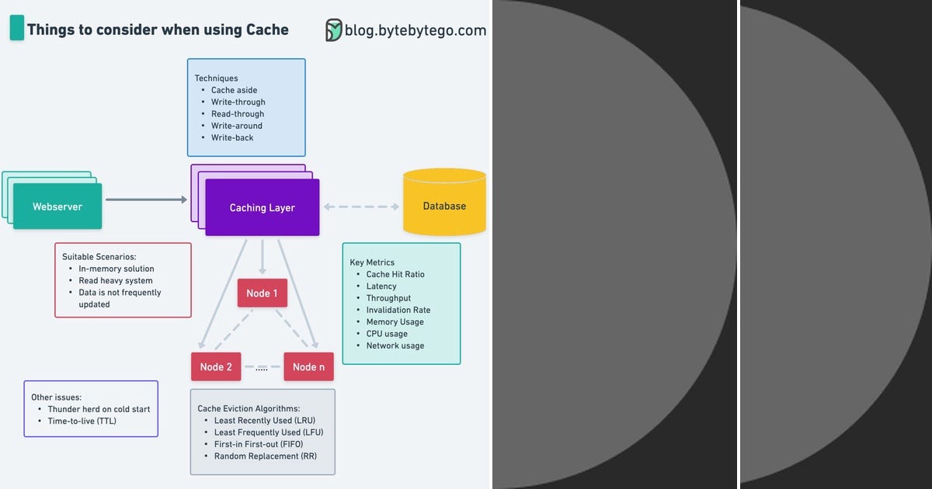
Task: Select the Node 1 block
Action: pyautogui.click(x=262, y=293)
